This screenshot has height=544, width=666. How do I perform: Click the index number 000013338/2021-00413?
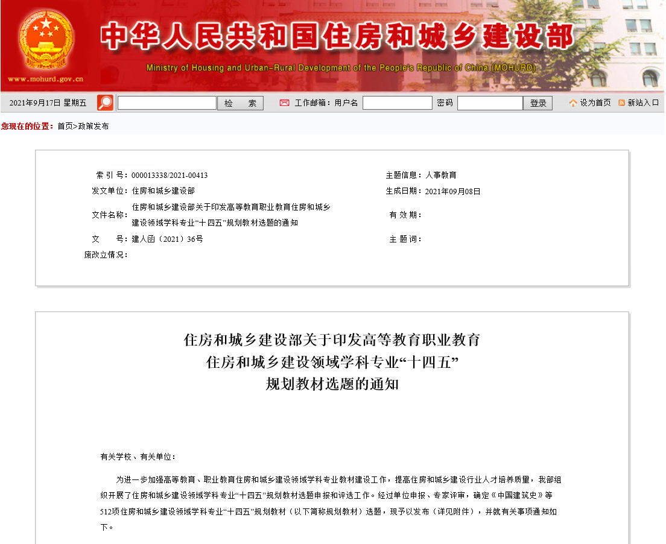tap(170, 176)
